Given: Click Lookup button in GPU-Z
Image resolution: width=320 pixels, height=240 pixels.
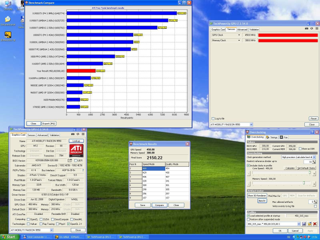Looking at the screenshot, I should 76,141.
